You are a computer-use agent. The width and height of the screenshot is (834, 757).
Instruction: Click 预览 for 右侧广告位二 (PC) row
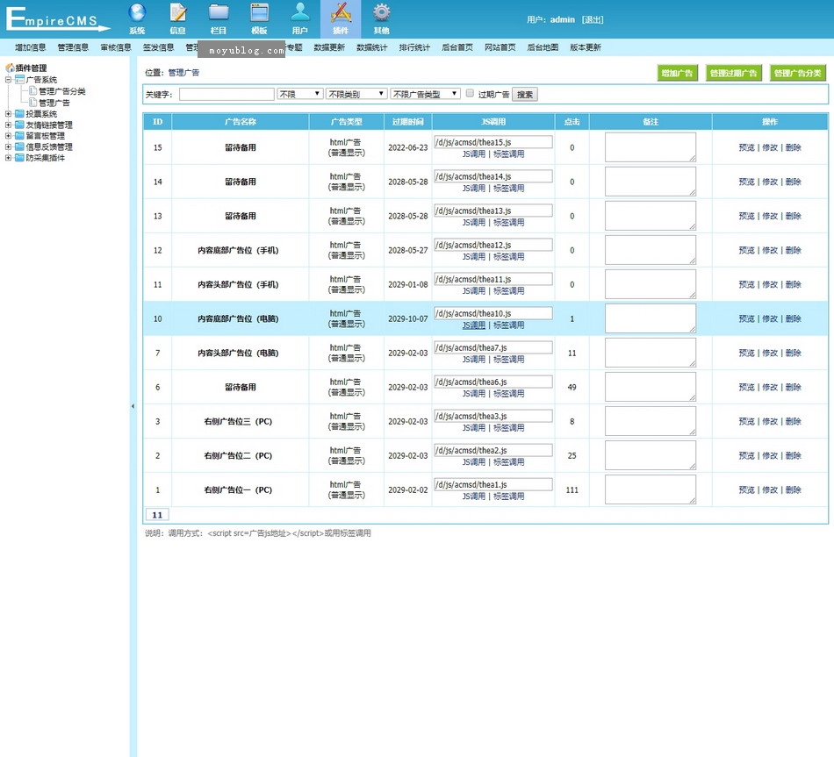[x=747, y=455]
